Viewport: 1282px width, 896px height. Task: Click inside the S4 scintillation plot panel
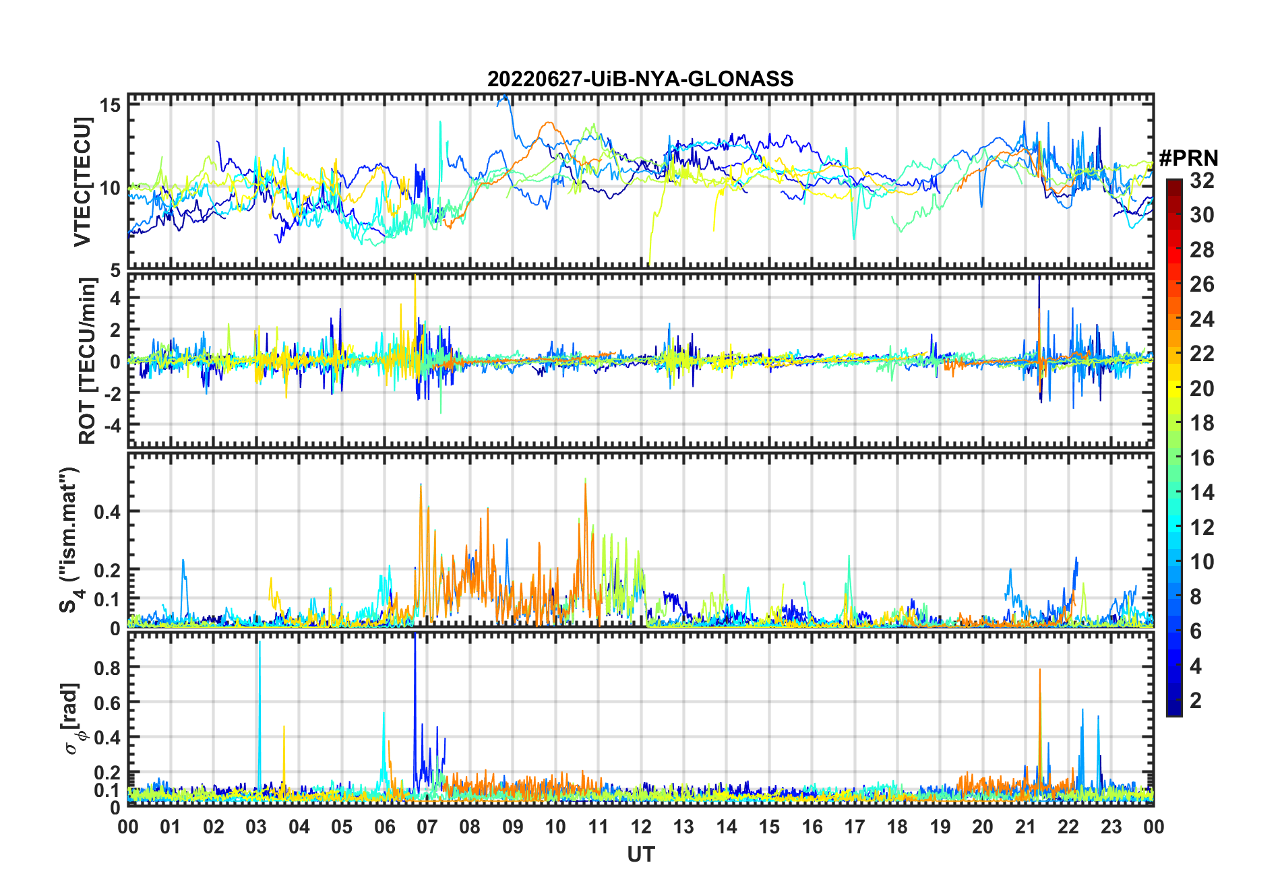click(x=640, y=540)
